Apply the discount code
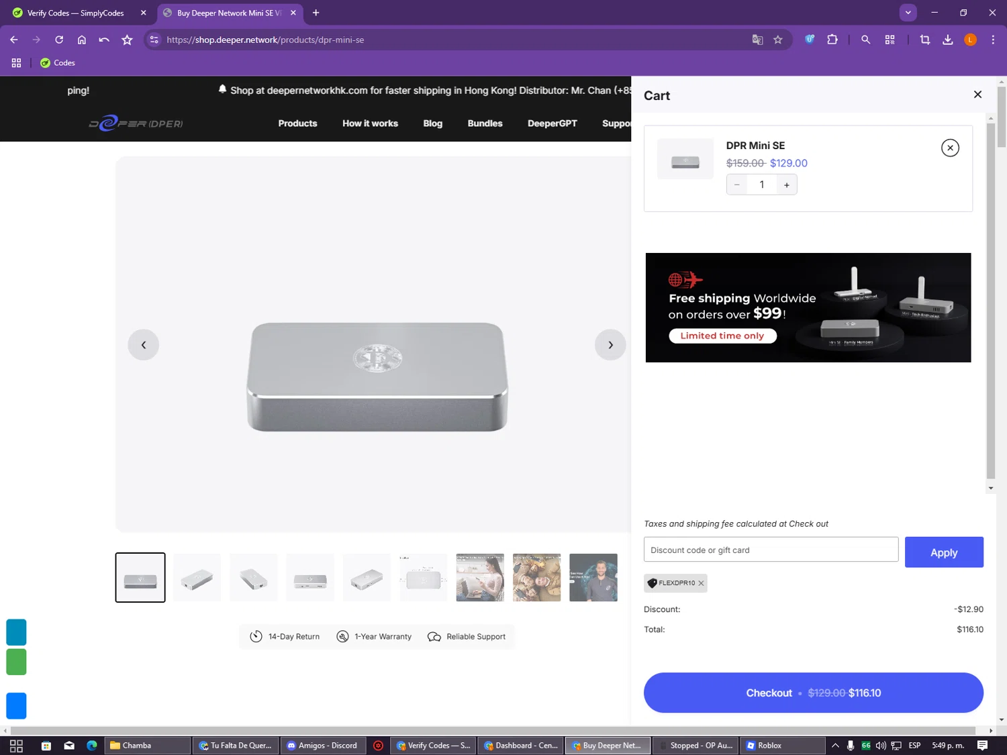 coord(944,552)
